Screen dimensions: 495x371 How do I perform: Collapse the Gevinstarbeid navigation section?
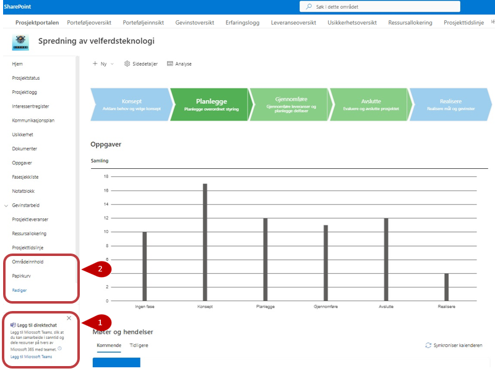7,205
